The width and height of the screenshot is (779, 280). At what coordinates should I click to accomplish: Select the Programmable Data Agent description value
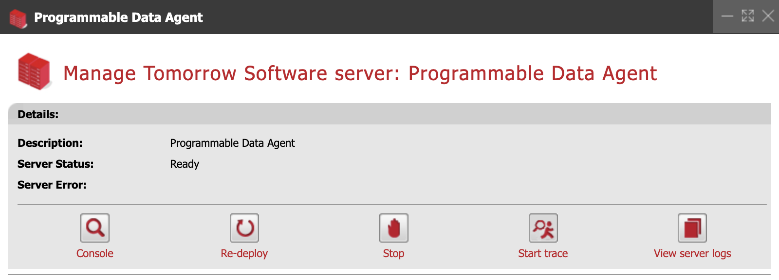pyautogui.click(x=232, y=143)
